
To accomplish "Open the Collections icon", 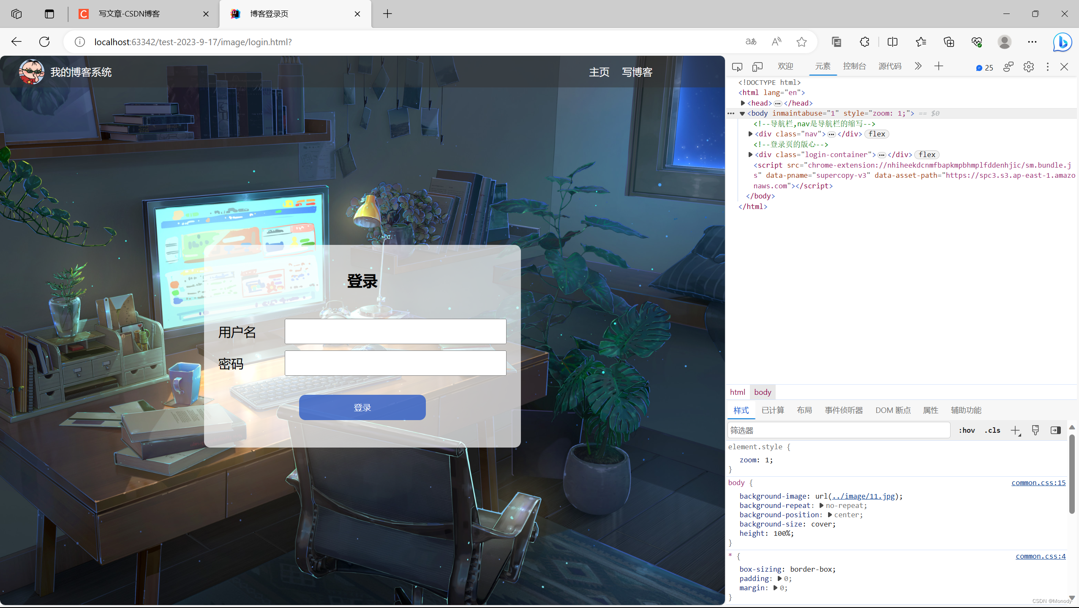I will [949, 42].
